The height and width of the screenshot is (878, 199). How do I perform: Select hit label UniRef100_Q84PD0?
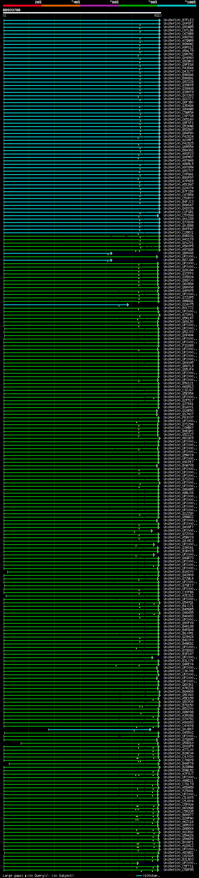point(178,133)
